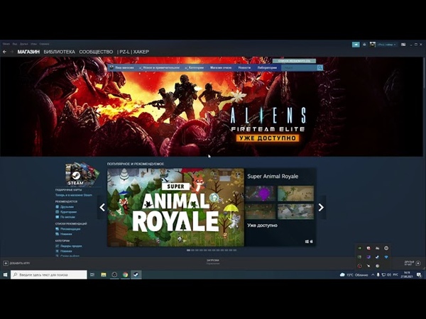
Task: Open the 'ЗАГРУЗКИ' downloads section
Action: [213, 262]
